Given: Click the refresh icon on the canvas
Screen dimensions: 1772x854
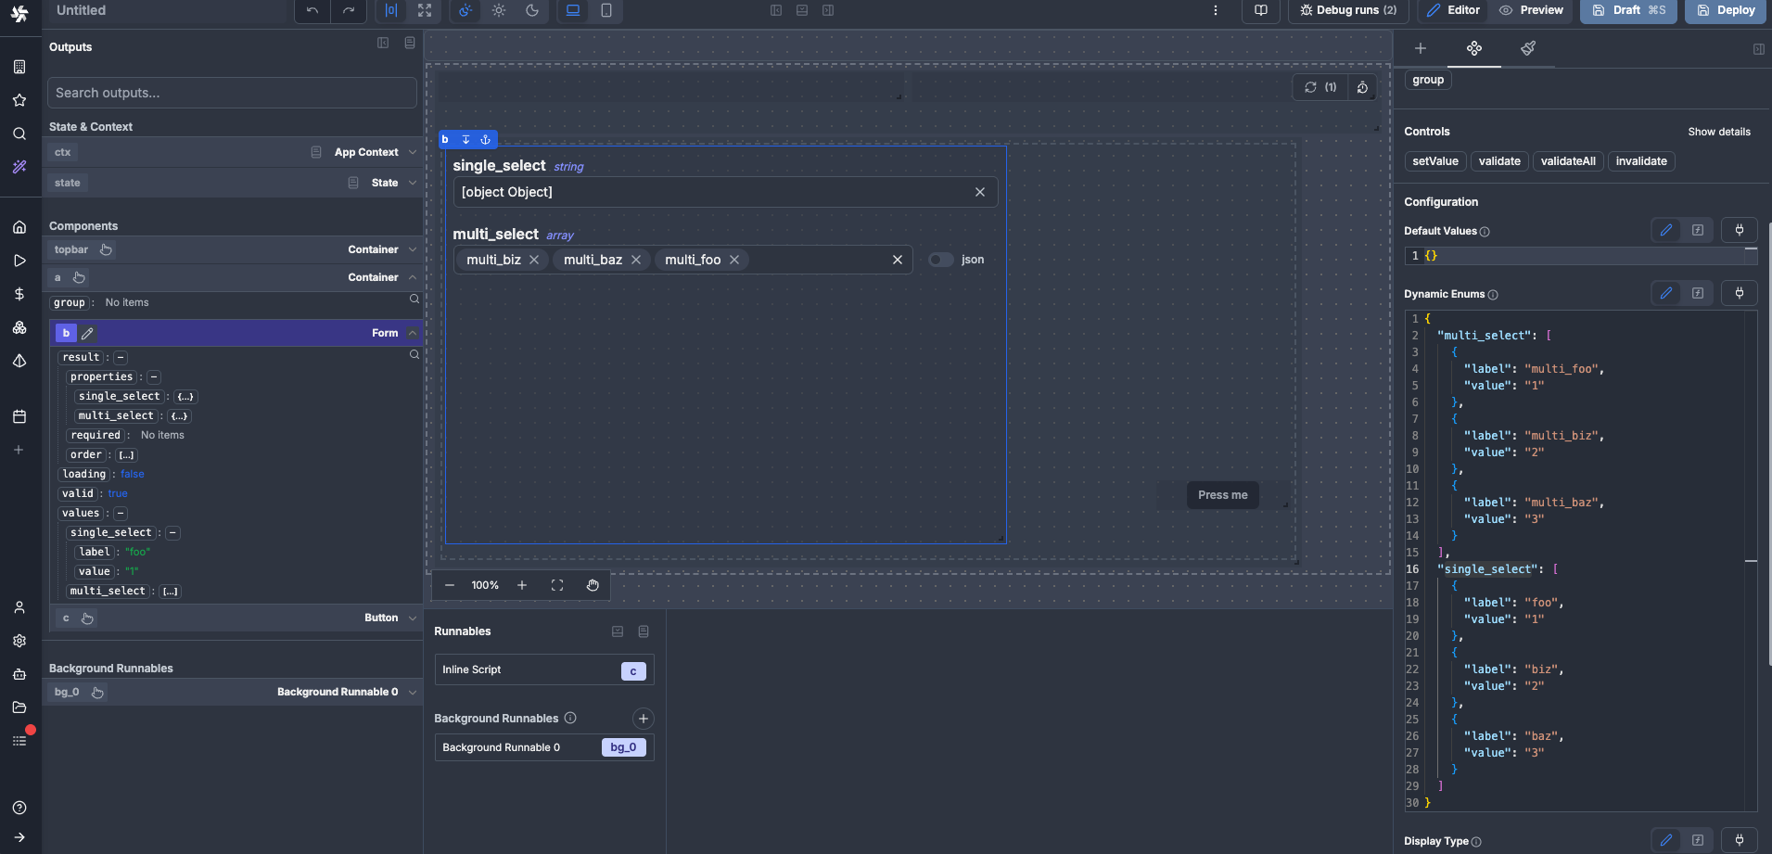Looking at the screenshot, I should click(1310, 87).
